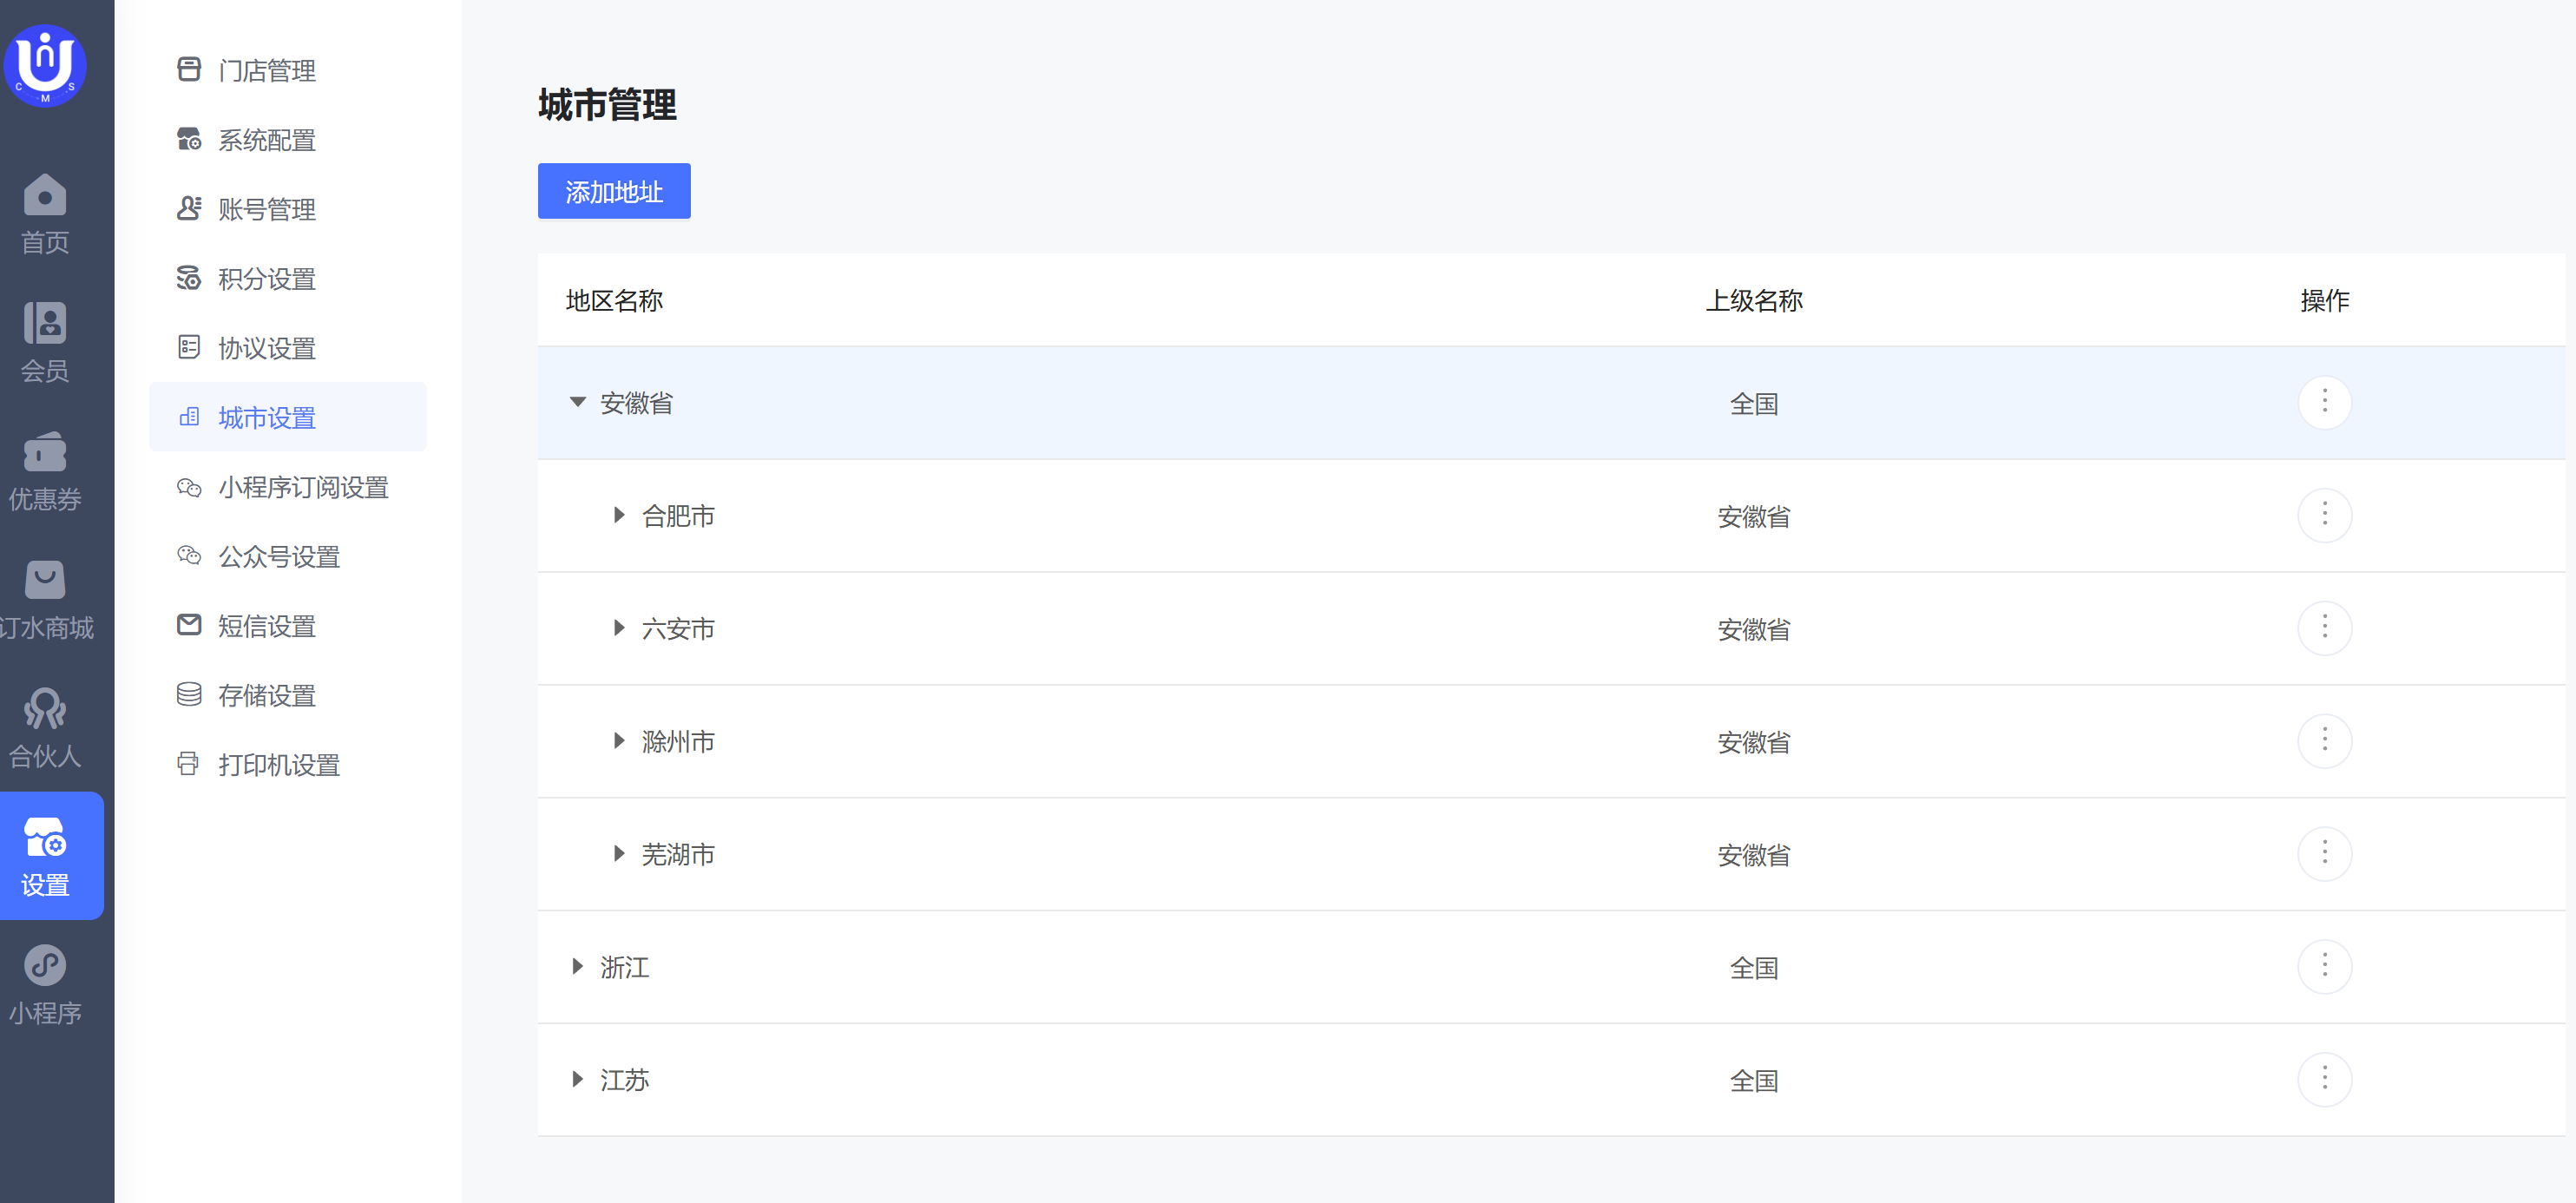Click the 添加地址 button
The height and width of the screenshot is (1203, 2576).
pos(613,191)
